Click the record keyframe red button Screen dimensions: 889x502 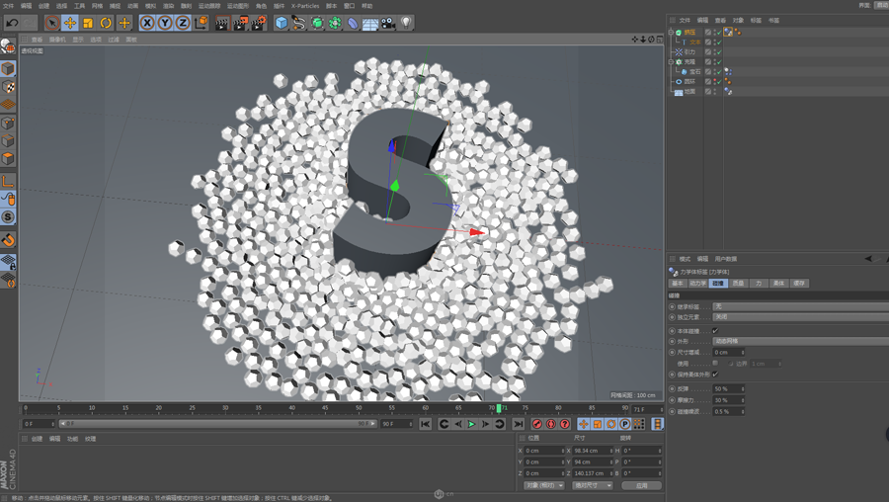tap(537, 424)
